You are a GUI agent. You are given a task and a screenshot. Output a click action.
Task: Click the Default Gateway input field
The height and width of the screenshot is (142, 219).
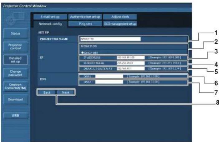tap(131, 69)
